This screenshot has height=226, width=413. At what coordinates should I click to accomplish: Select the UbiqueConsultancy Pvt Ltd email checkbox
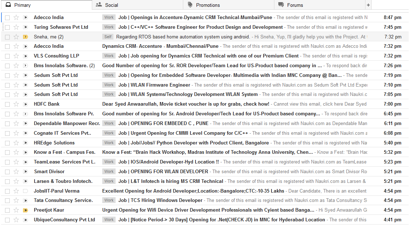click(x=7, y=220)
